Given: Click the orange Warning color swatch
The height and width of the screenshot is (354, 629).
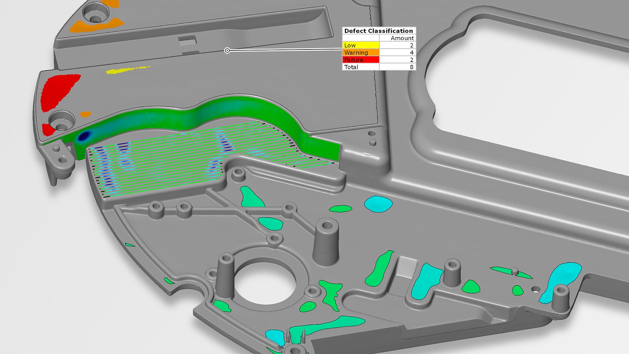Looking at the screenshot, I should coord(361,52).
